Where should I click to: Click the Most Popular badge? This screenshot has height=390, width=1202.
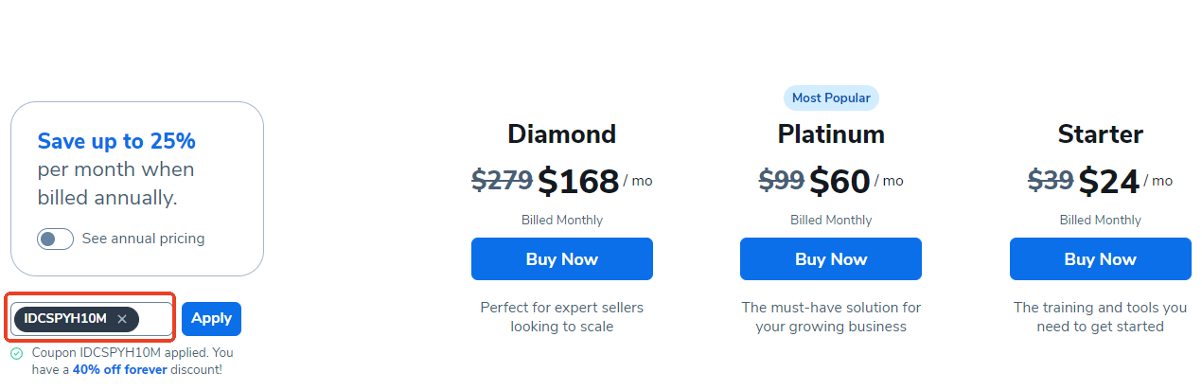[x=831, y=97]
